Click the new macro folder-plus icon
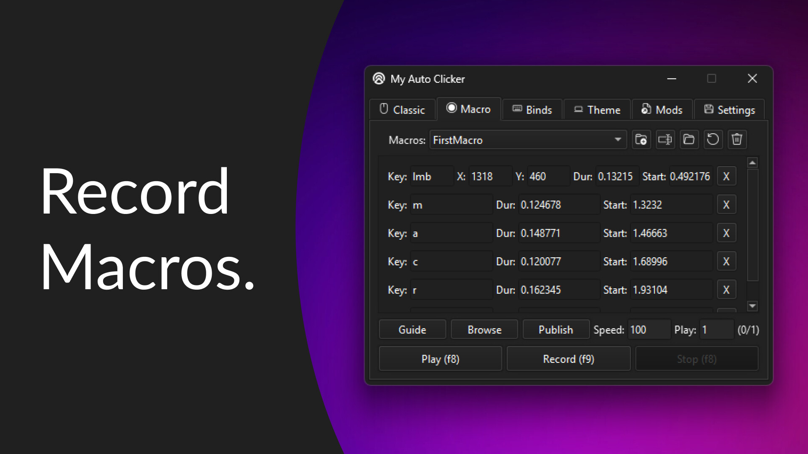The height and width of the screenshot is (454, 808). (641, 140)
